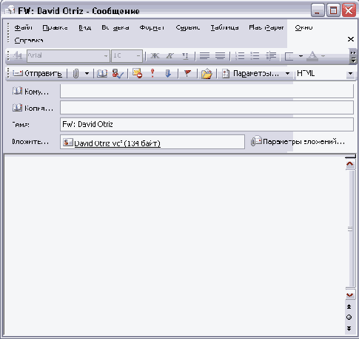Image resolution: width=359 pixels, height=339 pixels.
Task: Toggle underline Ч formatting button
Action: pos(185,56)
